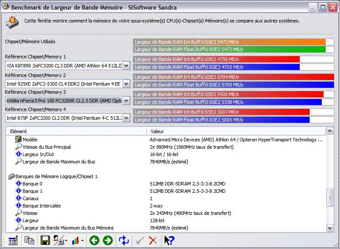340x249 pixels.
Task: Select Banque 0 value '512MB DDR-SDRAM 2.5-3-3-8 2CMD'
Action: [188, 184]
